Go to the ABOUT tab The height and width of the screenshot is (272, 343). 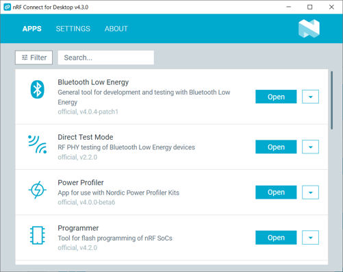pos(116,29)
